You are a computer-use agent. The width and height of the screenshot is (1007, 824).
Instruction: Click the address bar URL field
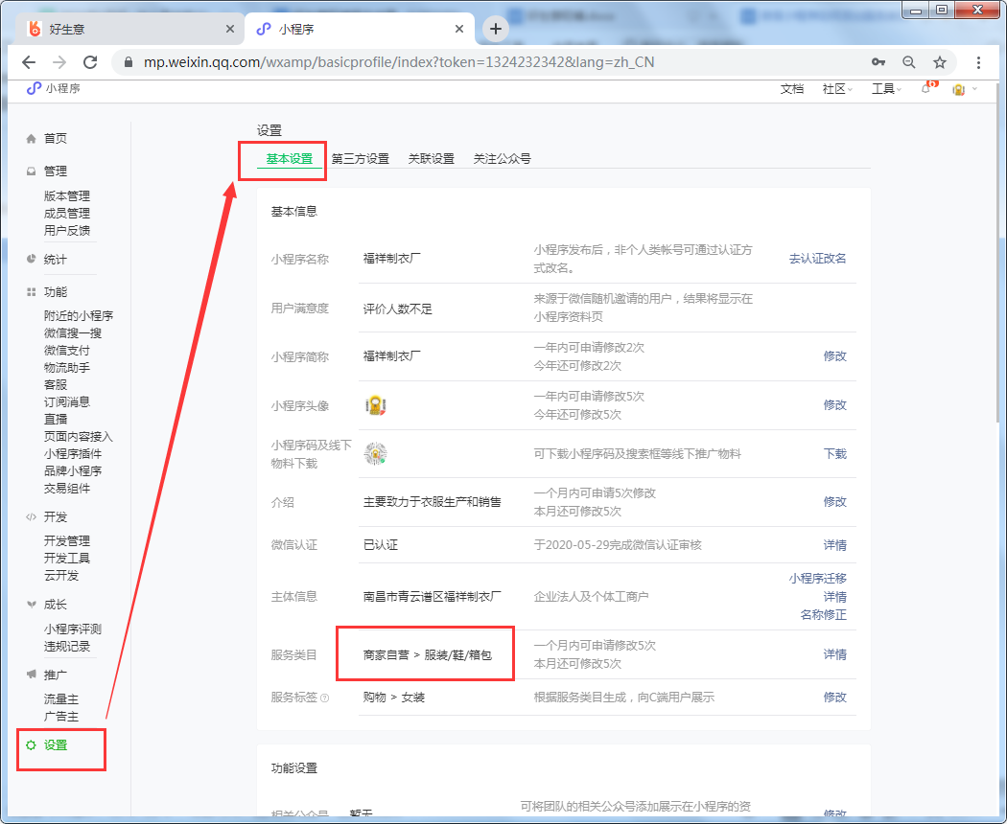click(x=398, y=62)
